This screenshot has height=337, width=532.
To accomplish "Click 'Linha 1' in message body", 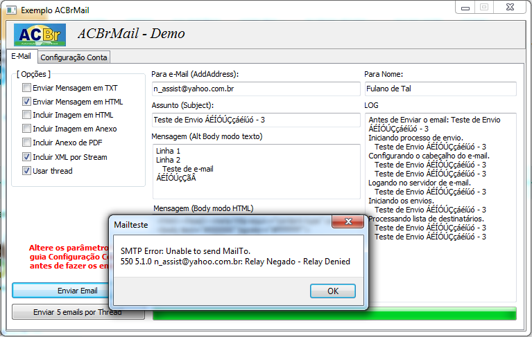I will coord(168,151).
